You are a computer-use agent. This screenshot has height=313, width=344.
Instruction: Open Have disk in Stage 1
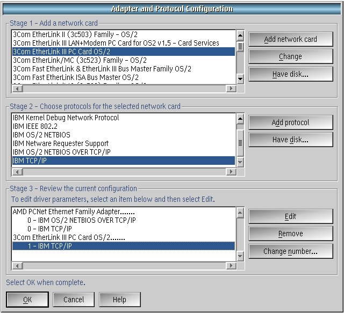291,74
